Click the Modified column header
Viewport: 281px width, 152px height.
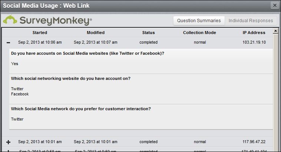coord(96,33)
